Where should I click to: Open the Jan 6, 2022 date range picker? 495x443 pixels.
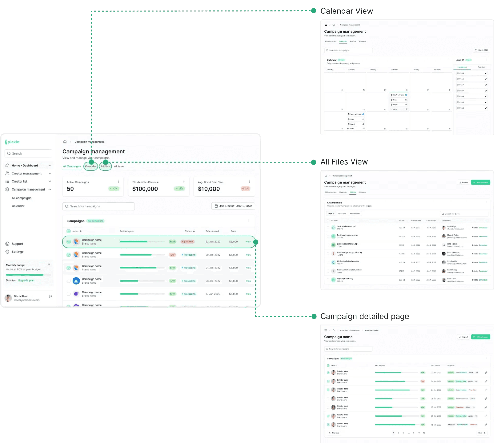(x=233, y=206)
